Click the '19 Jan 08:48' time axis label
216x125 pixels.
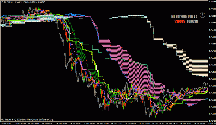tap(34, 124)
